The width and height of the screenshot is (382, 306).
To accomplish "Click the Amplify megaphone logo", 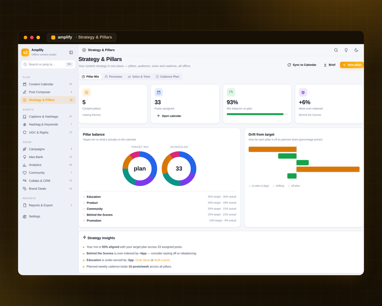I will (25, 52).
